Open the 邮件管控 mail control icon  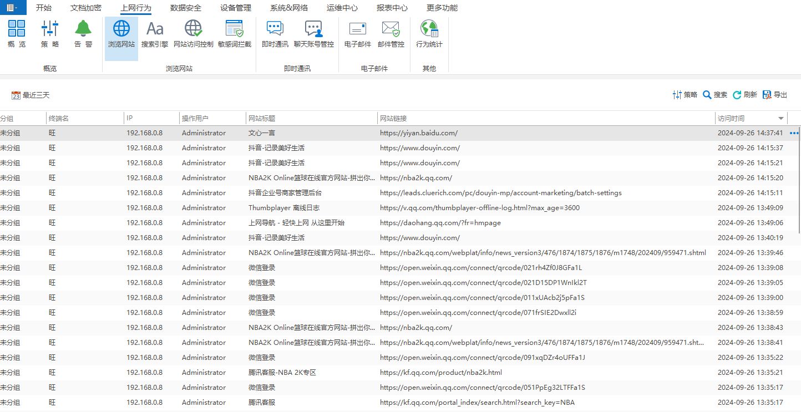(391, 34)
